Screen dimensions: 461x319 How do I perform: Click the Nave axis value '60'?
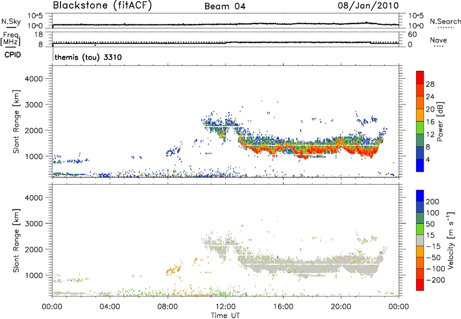(x=412, y=35)
